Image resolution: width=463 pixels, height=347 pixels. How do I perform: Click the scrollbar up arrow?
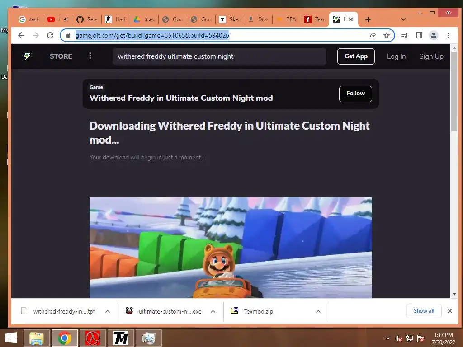(x=454, y=48)
